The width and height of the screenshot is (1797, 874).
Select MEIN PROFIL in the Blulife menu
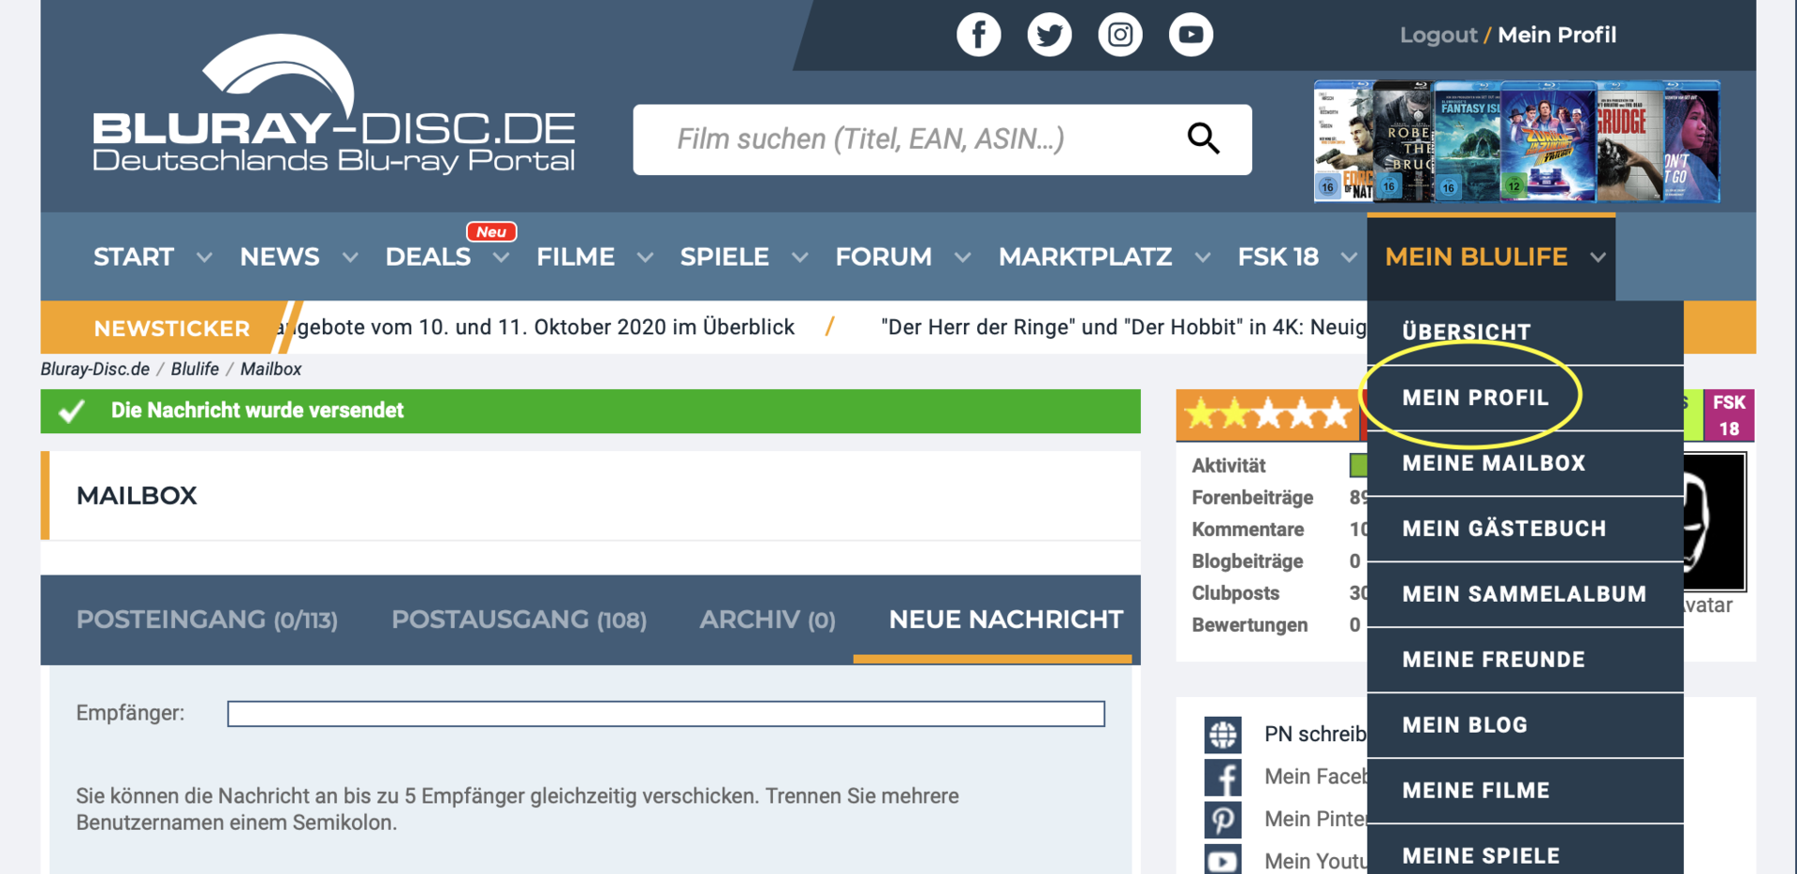(x=1525, y=398)
